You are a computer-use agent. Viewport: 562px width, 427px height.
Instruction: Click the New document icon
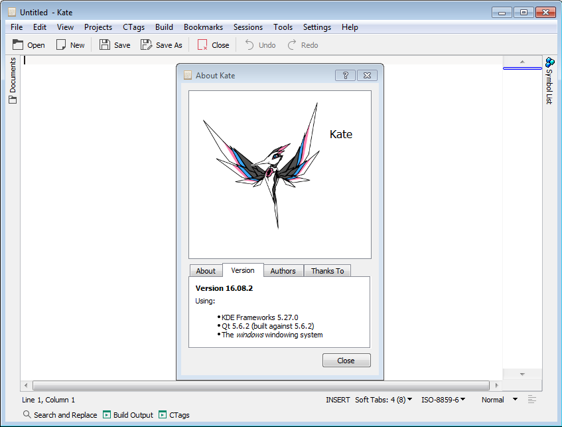click(61, 45)
